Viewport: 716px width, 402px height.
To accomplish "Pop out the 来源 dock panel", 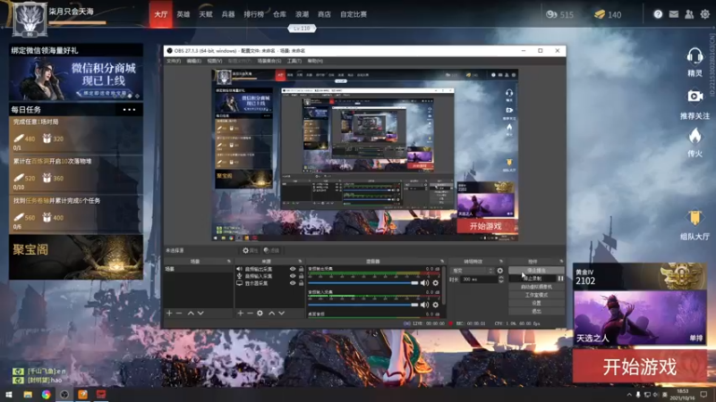I will click(x=300, y=261).
